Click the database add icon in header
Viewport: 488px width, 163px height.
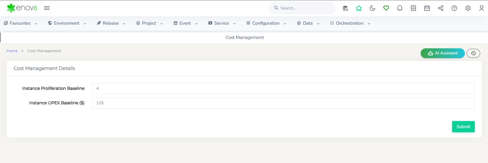tap(345, 8)
